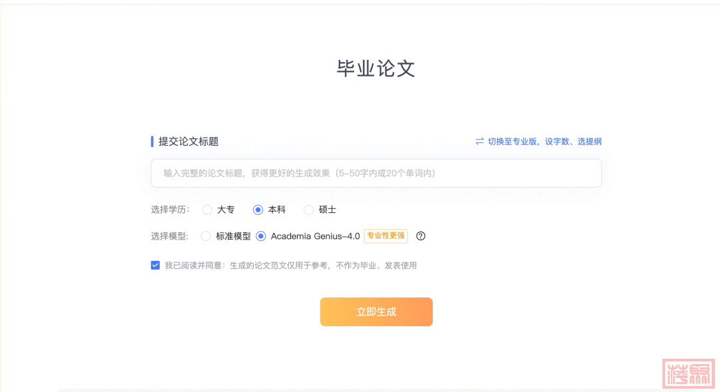Click the 选择学历 label

click(x=170, y=210)
